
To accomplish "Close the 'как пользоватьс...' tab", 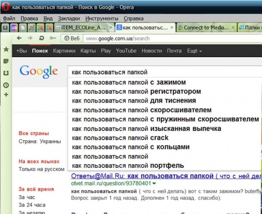I will coord(172,28).
